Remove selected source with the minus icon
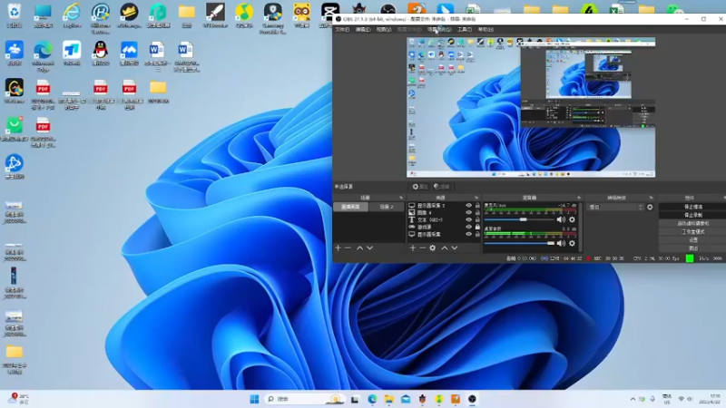726x408 pixels. click(x=422, y=248)
